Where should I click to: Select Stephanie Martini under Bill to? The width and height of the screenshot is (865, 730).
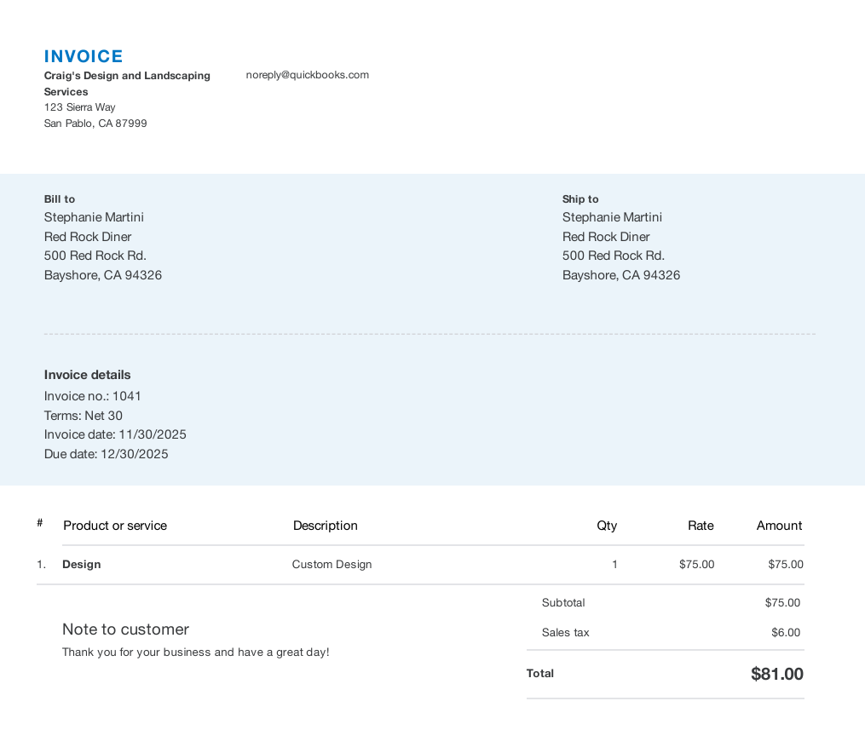(94, 217)
